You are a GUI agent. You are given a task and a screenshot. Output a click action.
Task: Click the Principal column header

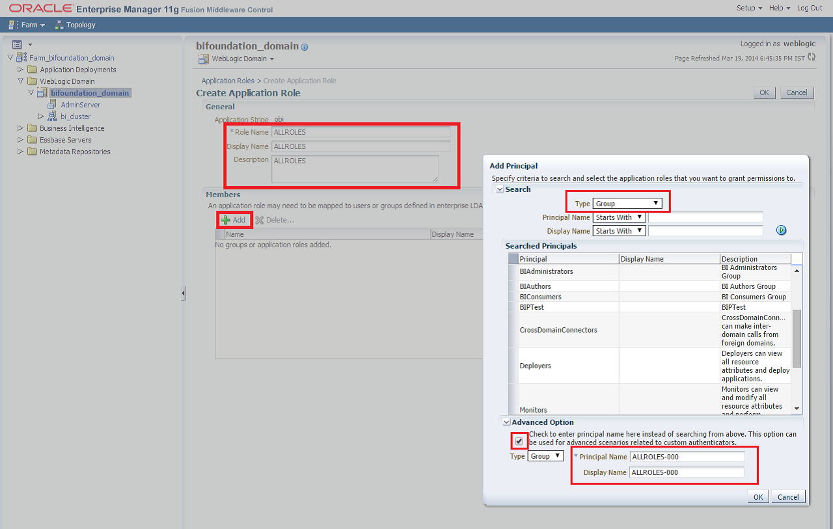[568, 259]
